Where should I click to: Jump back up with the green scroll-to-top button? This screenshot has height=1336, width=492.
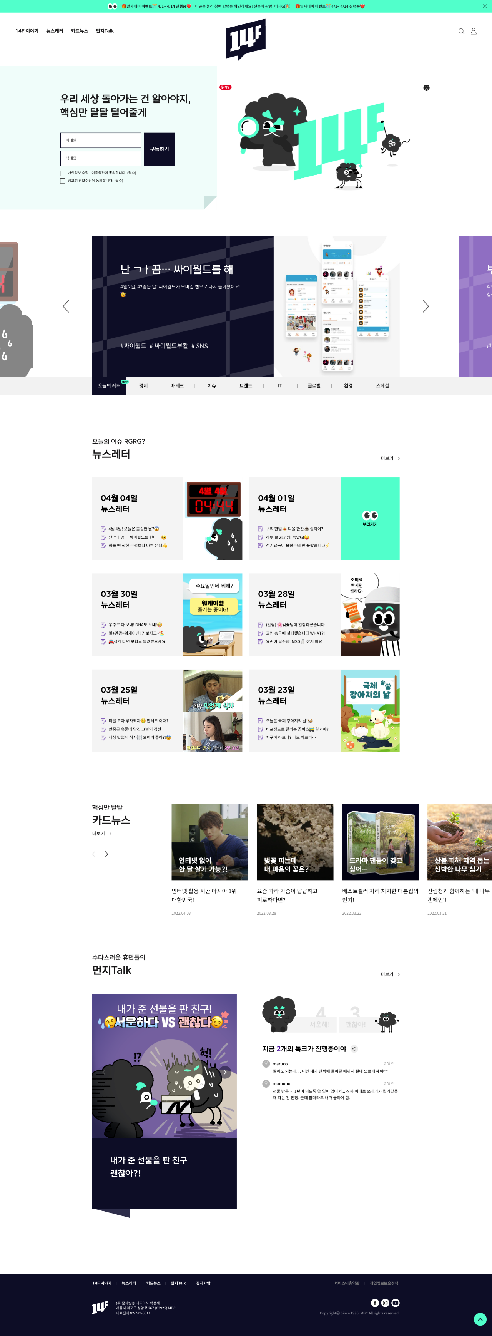click(x=480, y=1319)
